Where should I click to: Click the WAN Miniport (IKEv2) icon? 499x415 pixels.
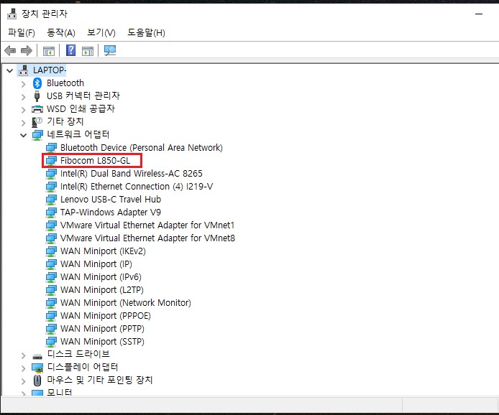(x=51, y=251)
